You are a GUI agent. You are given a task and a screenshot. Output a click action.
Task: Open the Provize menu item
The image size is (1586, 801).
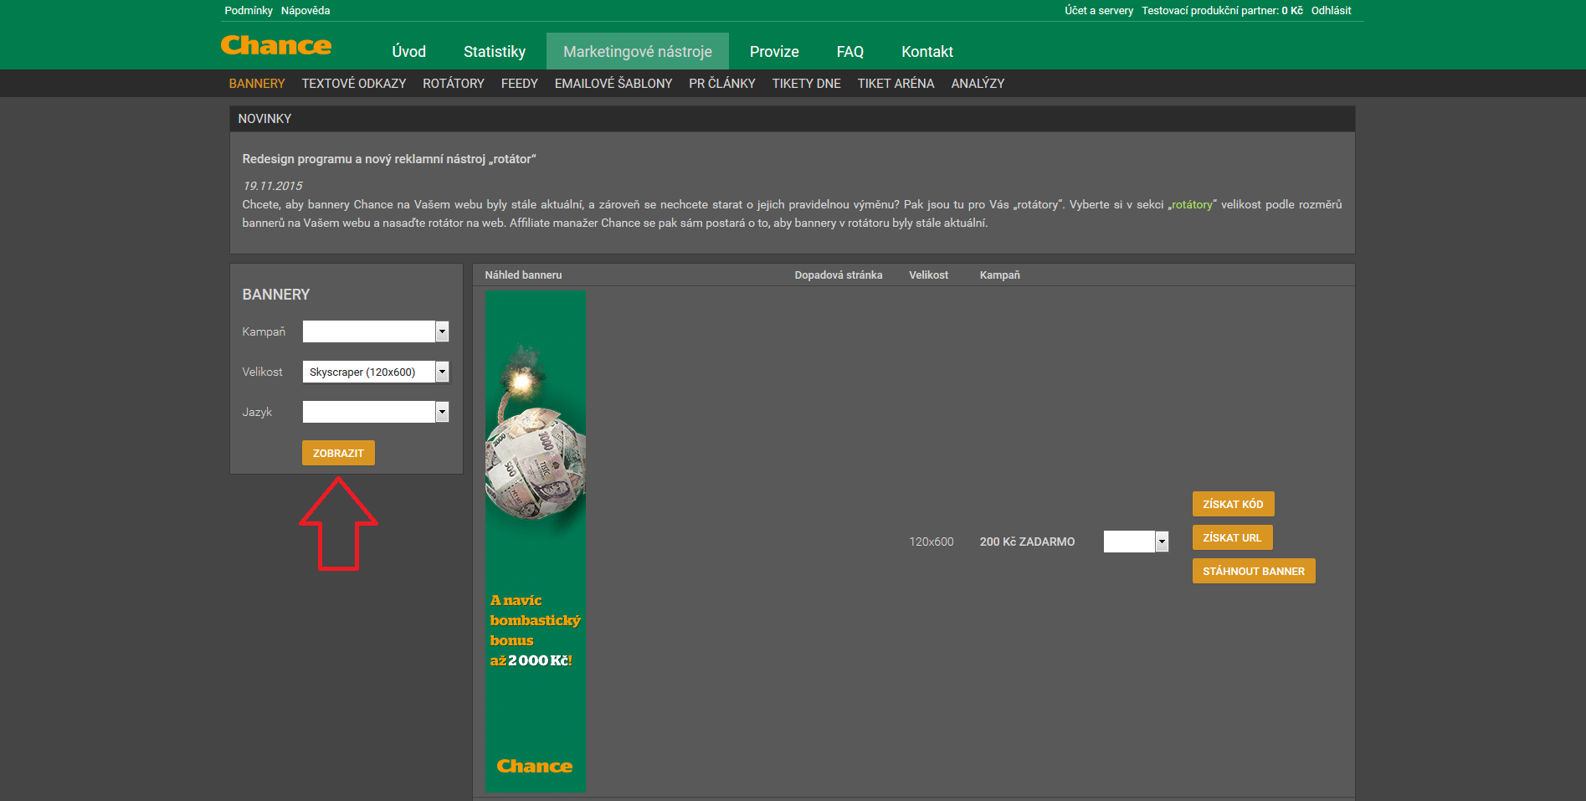point(774,51)
